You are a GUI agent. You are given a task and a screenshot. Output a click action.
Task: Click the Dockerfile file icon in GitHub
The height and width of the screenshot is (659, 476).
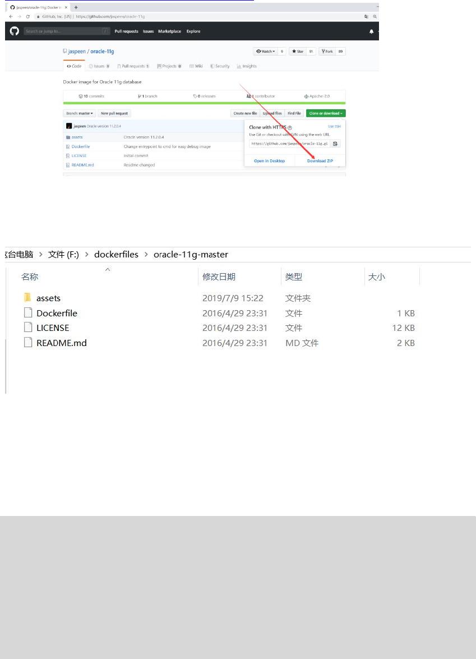[68, 147]
